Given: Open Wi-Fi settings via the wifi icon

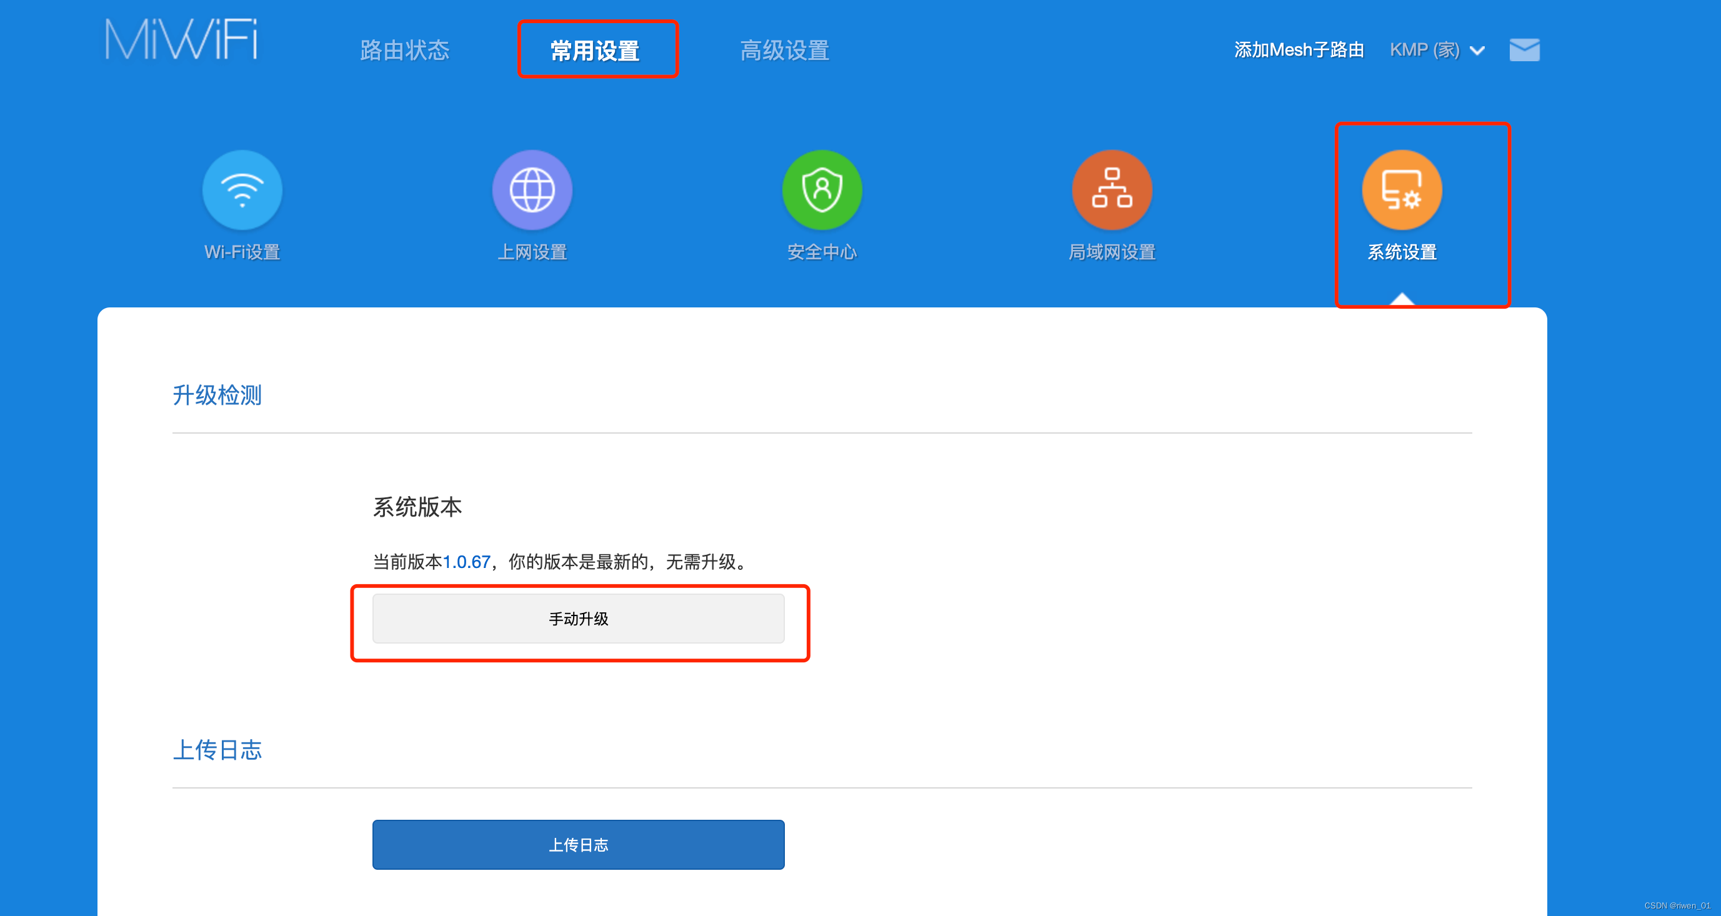Looking at the screenshot, I should (242, 190).
